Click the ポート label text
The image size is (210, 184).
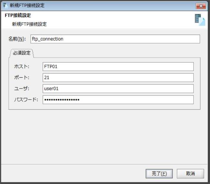(21, 78)
